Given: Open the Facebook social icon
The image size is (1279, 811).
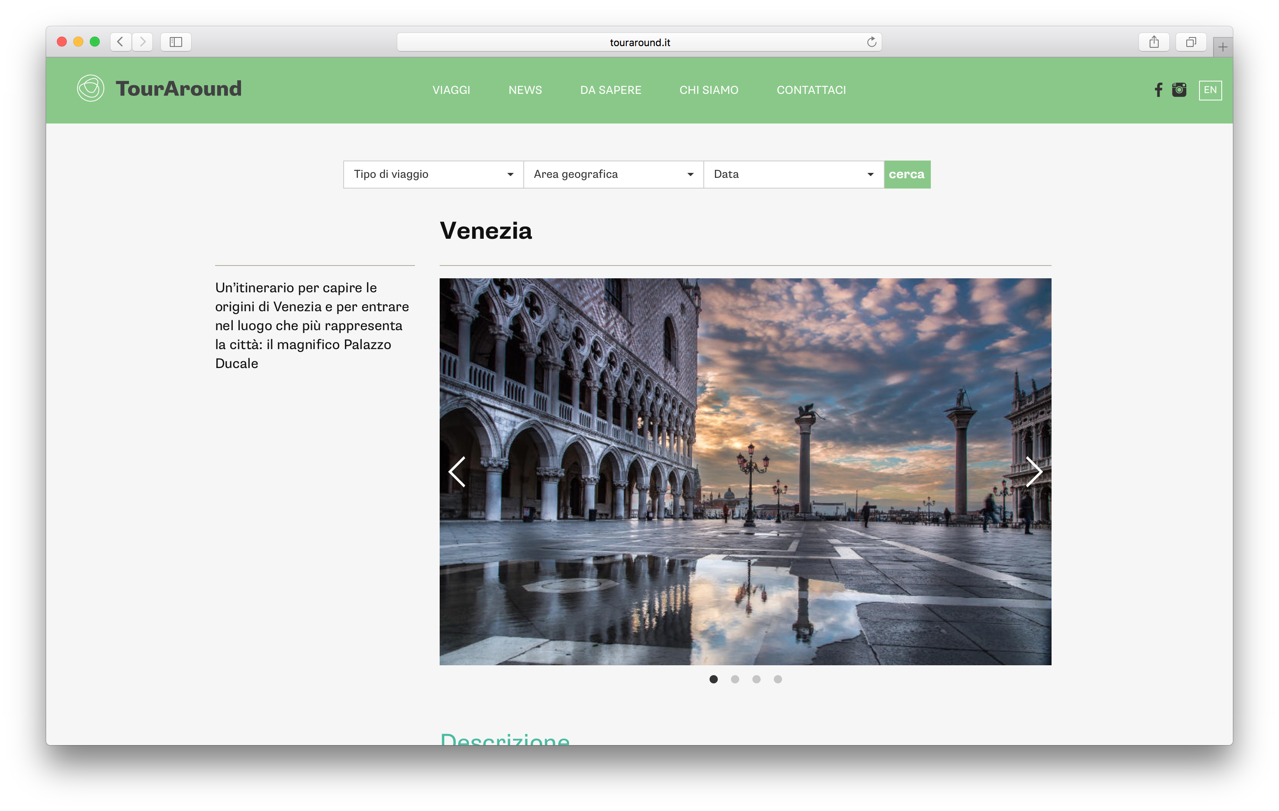Looking at the screenshot, I should pos(1158,90).
